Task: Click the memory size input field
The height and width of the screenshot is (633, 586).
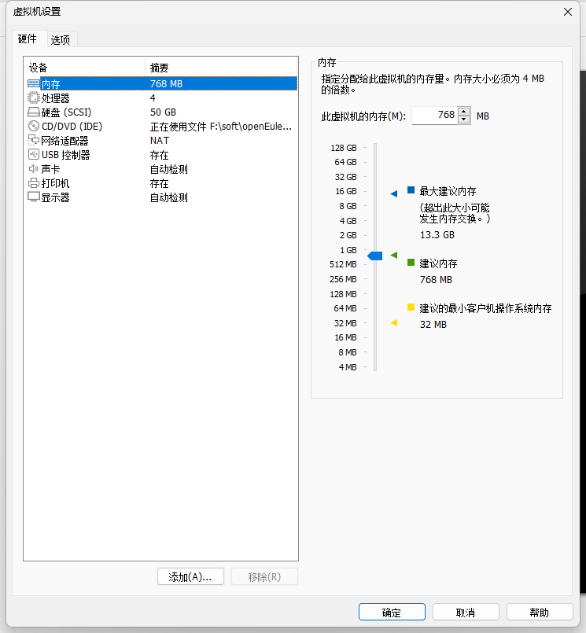Action: click(435, 115)
